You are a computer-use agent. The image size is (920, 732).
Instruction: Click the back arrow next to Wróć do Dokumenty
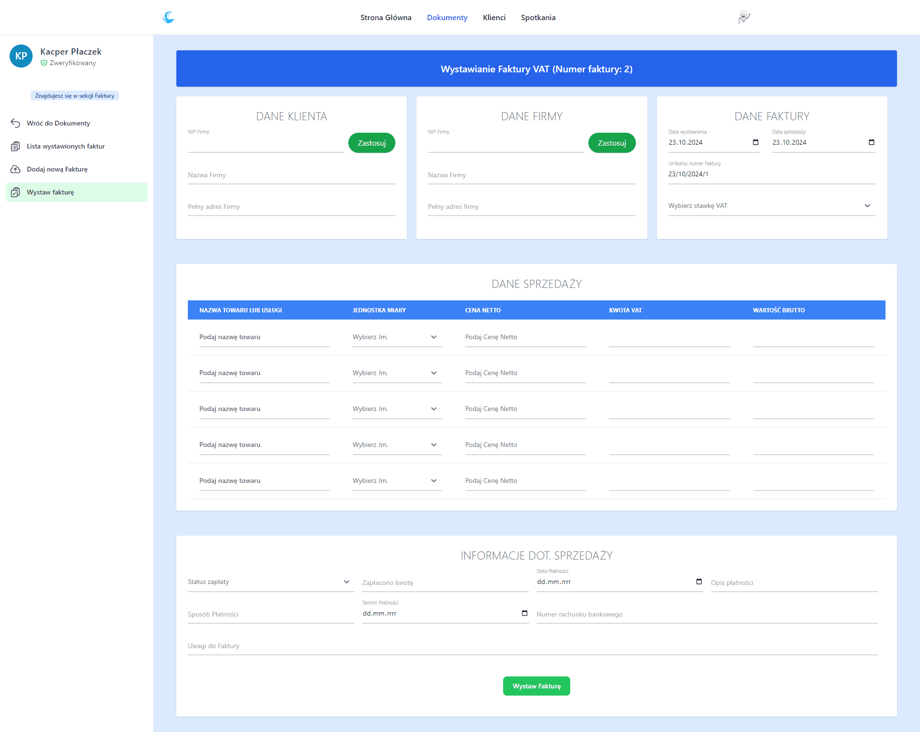point(15,123)
